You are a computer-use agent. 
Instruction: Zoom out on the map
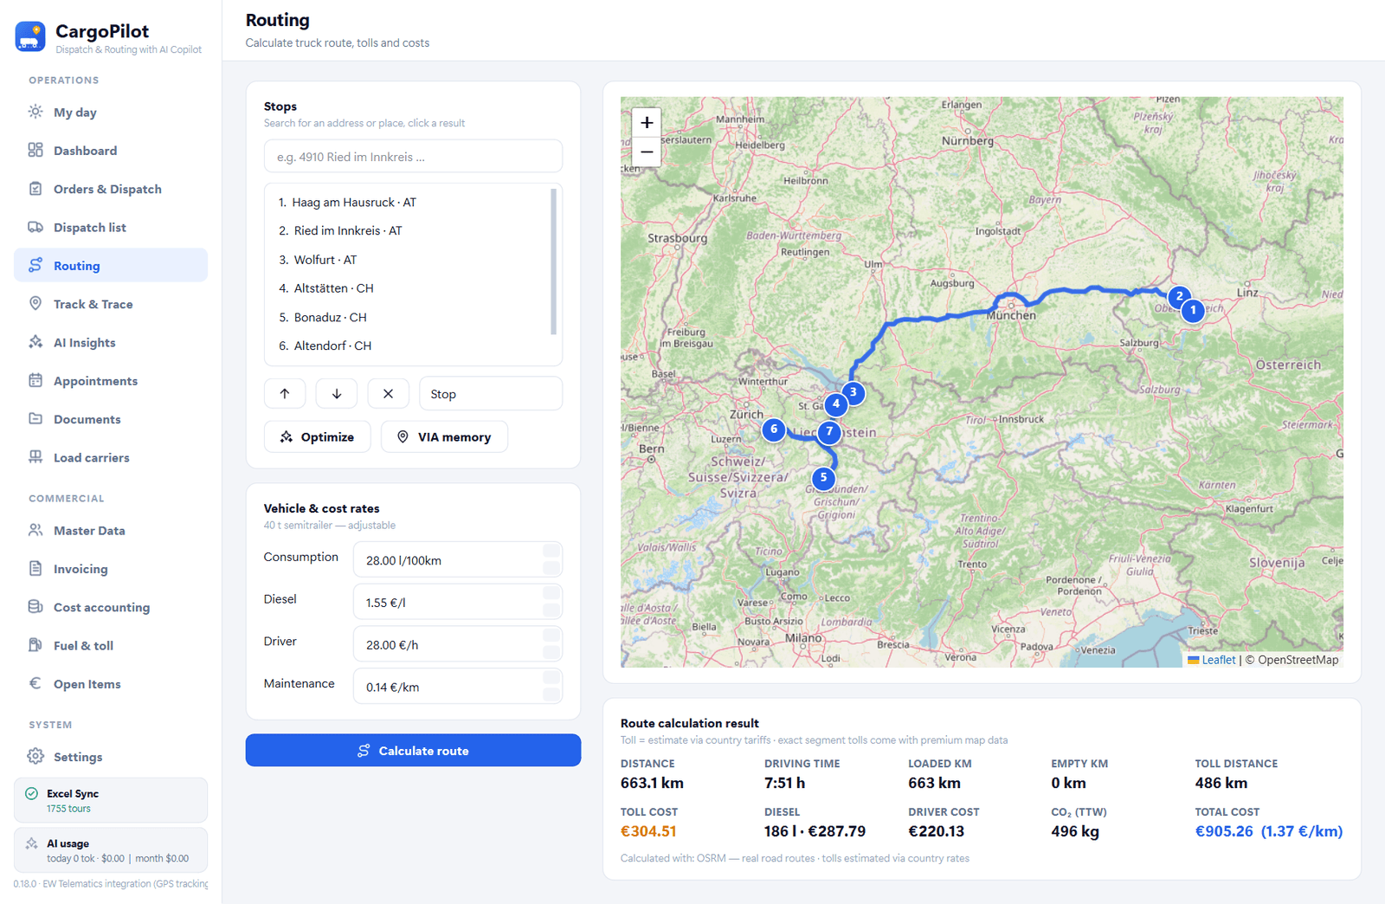647,152
